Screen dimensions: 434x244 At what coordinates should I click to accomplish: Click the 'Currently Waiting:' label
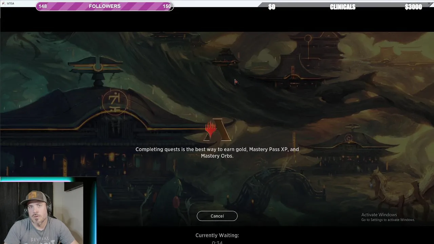click(x=217, y=235)
